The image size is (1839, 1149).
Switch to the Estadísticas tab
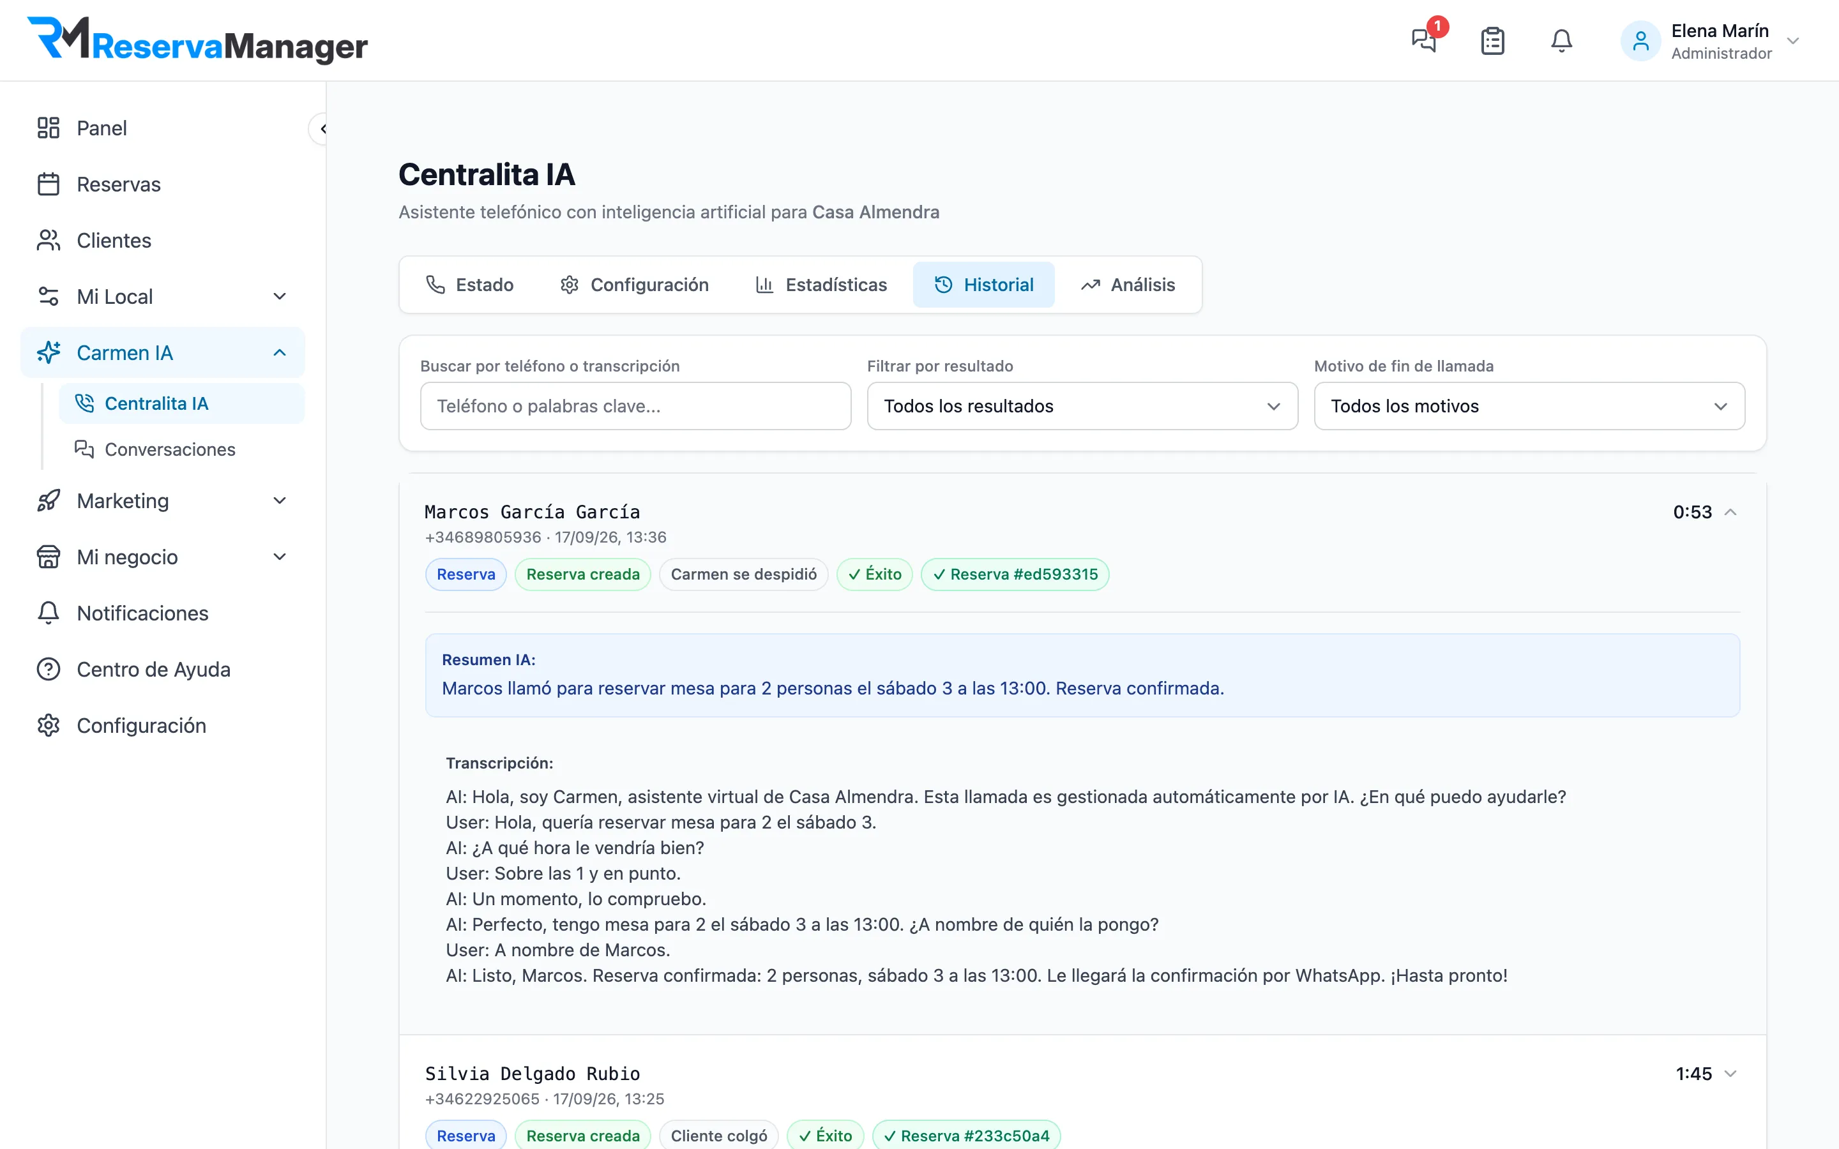(821, 285)
